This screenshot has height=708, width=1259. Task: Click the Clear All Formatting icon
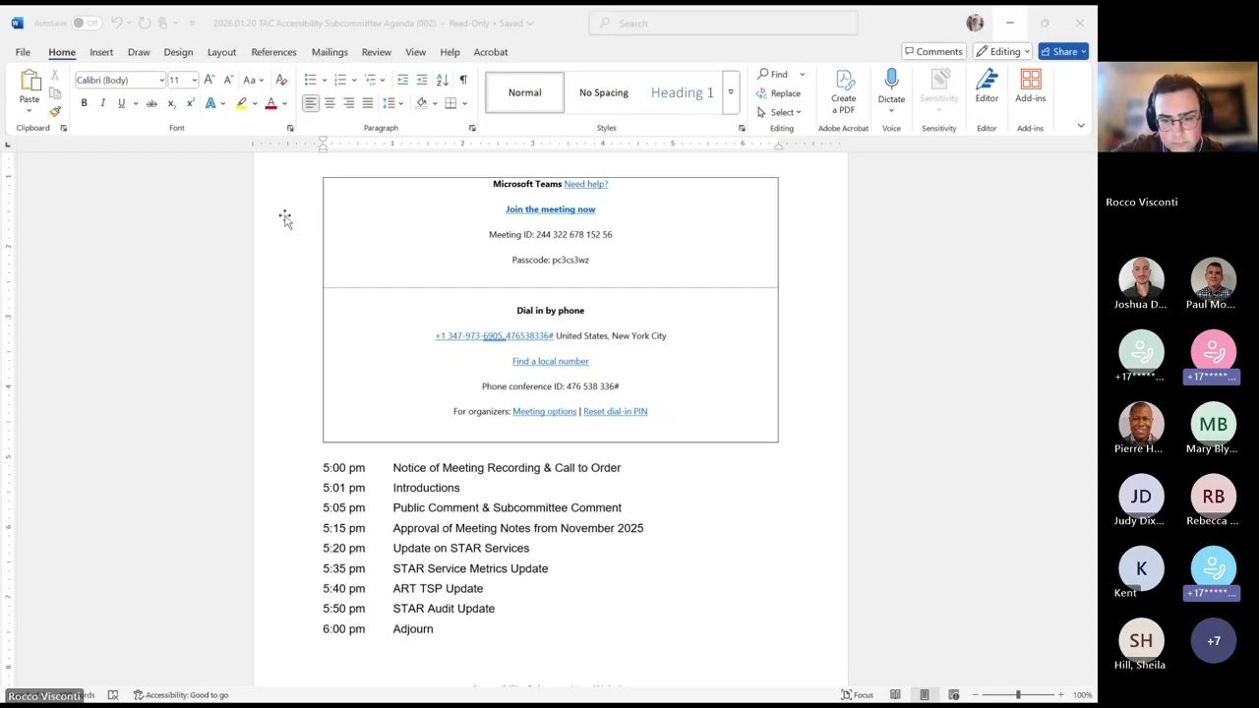click(x=281, y=80)
